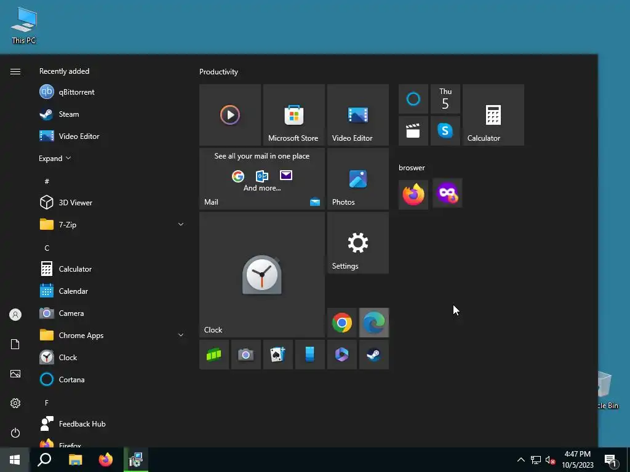This screenshot has width=630, height=472.
Task: Open the blue Your Phone tile
Action: pos(310,355)
